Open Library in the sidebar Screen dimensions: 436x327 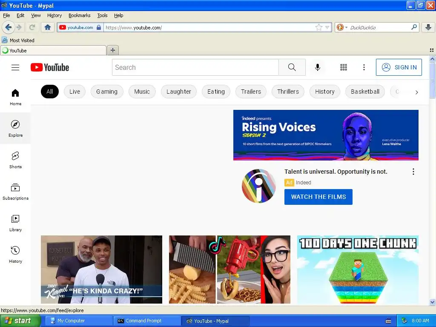pyautogui.click(x=15, y=223)
